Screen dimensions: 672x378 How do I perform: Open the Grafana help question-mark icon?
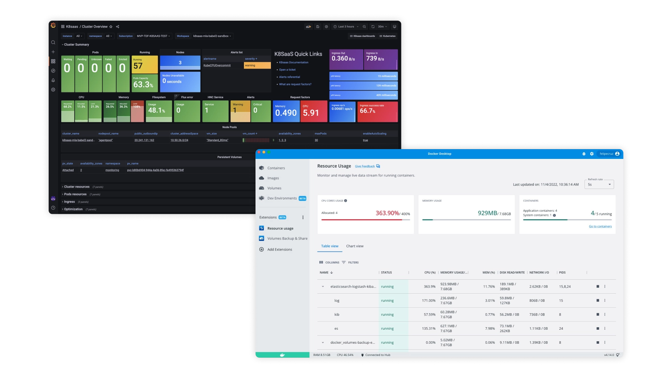pos(53,208)
